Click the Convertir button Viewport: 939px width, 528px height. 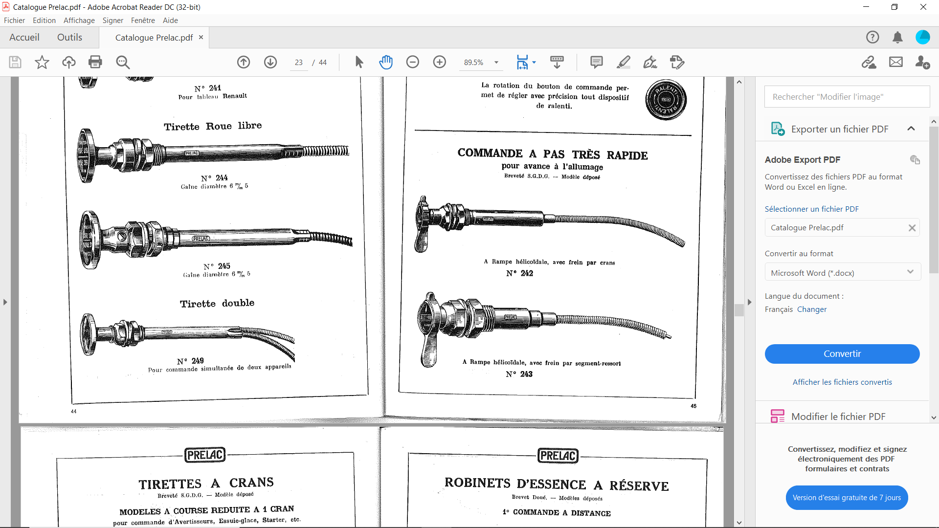pyautogui.click(x=842, y=354)
